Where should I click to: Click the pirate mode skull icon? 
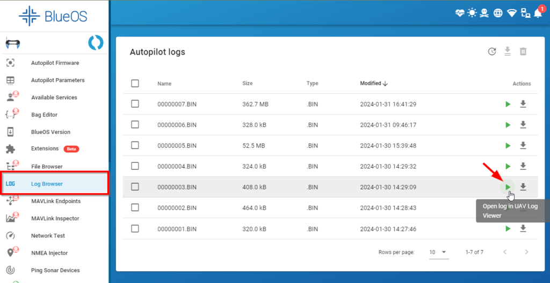484,13
